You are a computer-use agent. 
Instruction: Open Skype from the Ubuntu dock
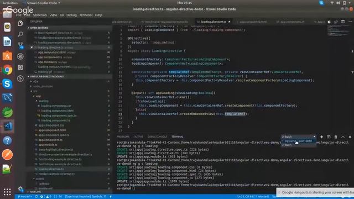click(7, 83)
